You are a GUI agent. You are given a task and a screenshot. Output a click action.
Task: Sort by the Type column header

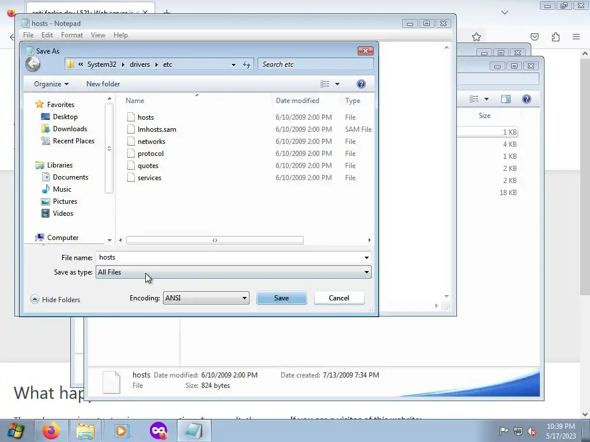[x=353, y=101]
